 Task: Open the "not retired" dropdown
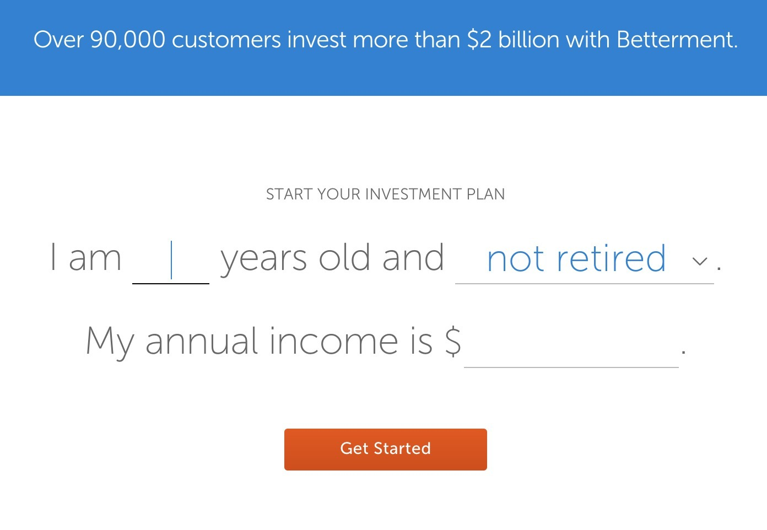[576, 259]
